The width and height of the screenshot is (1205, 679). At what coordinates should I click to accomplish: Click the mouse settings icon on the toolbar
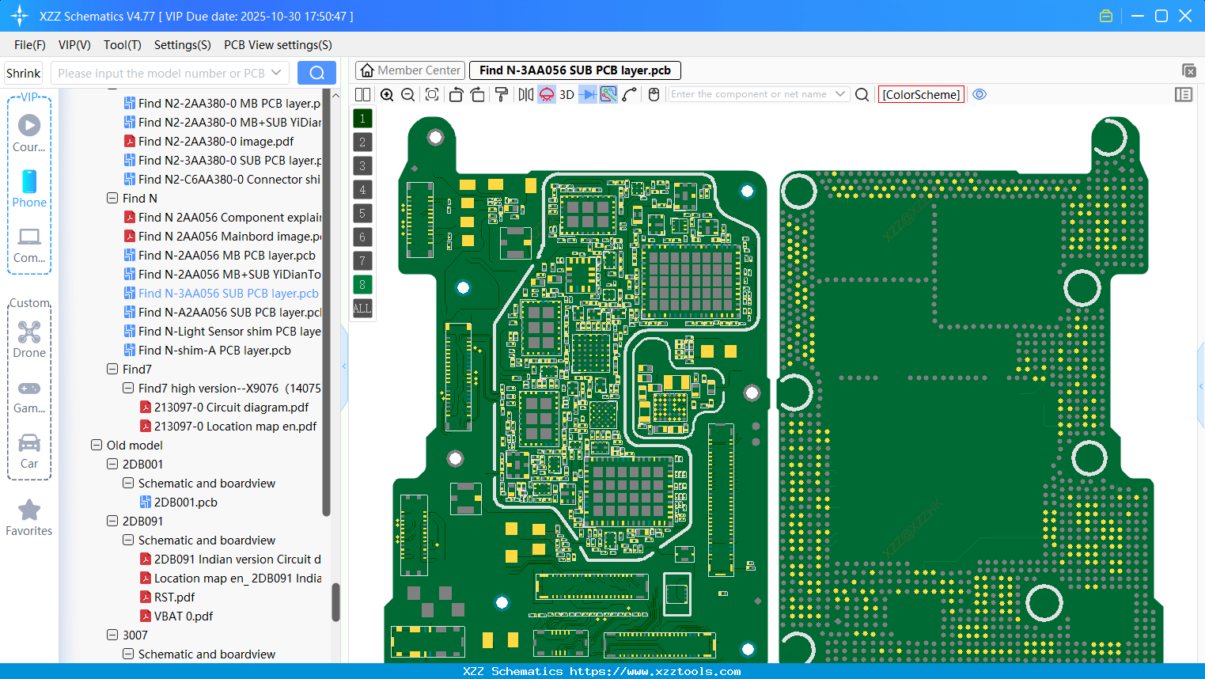(x=654, y=94)
